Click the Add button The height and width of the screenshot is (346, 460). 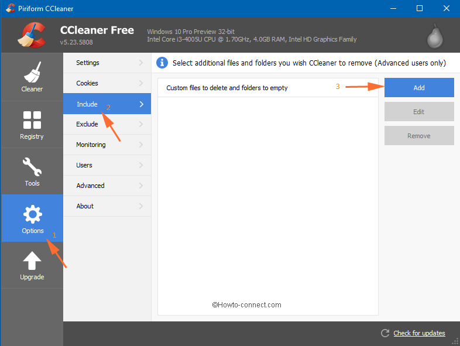point(419,87)
